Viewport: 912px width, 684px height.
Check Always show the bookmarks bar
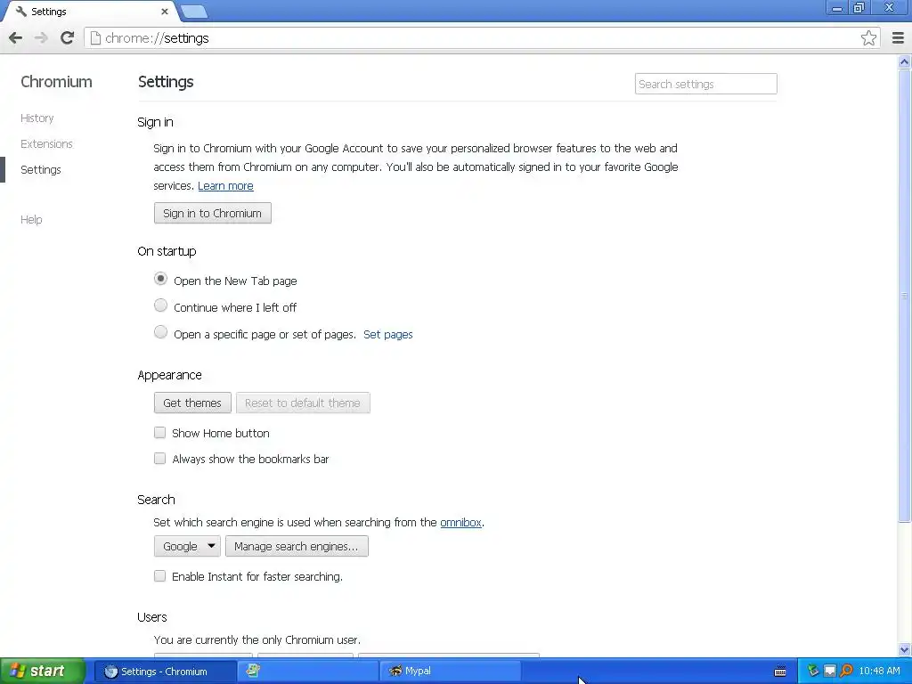160,459
